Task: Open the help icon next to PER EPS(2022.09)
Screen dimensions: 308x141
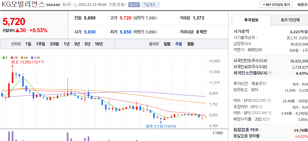Action: pos(269,101)
